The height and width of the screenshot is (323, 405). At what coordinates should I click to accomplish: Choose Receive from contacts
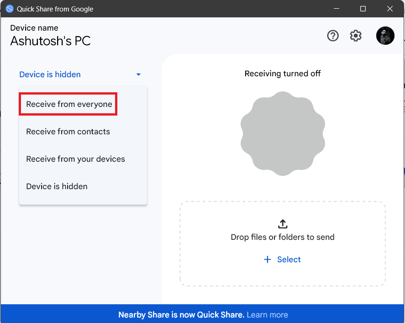[68, 132]
